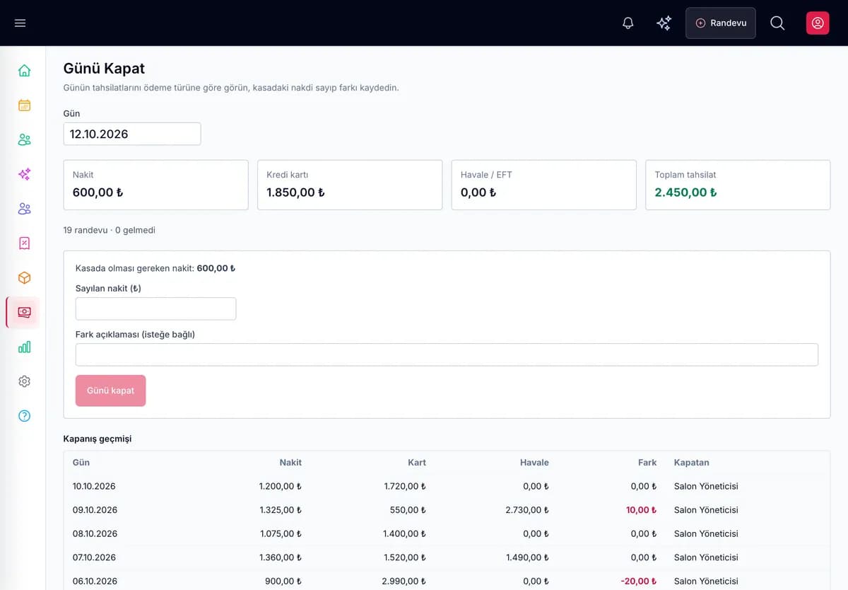Select the purple people icon in sidebar
Viewport: 848px width, 590px height.
pos(24,209)
